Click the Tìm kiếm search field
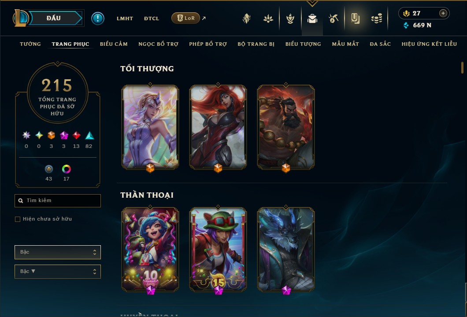Image resolution: width=467 pixels, height=317 pixels. pos(58,201)
